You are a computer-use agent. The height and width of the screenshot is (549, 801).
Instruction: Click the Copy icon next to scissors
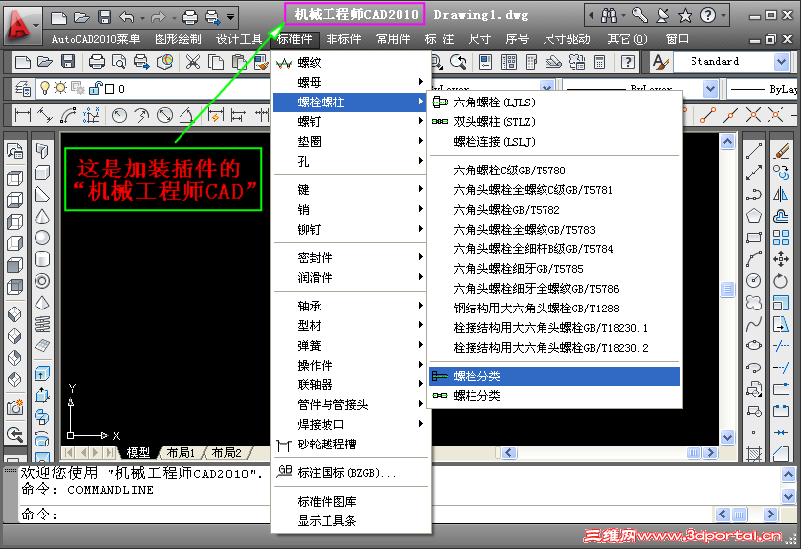[x=217, y=62]
